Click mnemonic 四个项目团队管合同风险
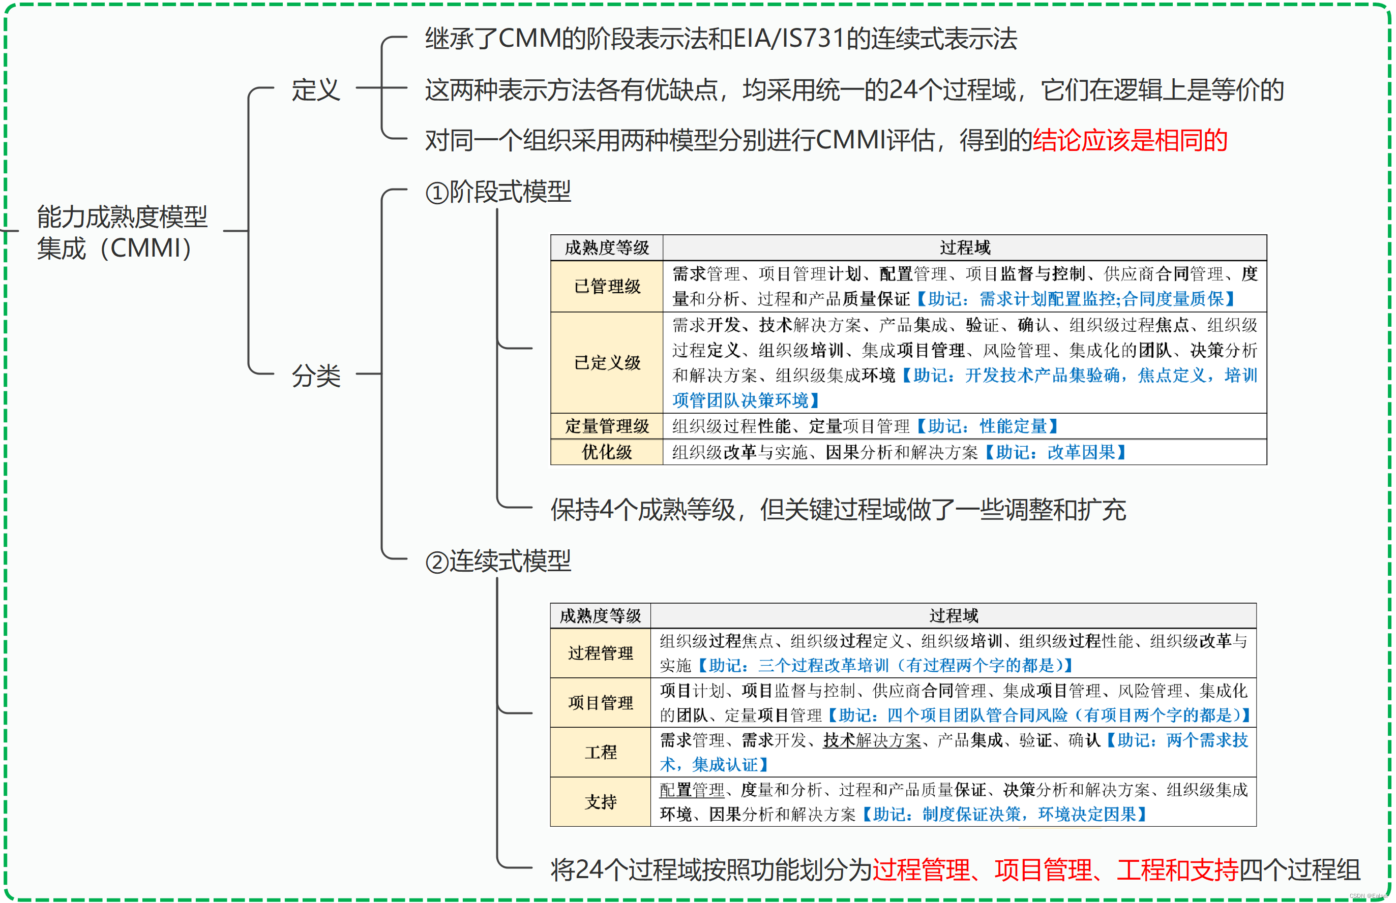The image size is (1396, 903). 977,715
